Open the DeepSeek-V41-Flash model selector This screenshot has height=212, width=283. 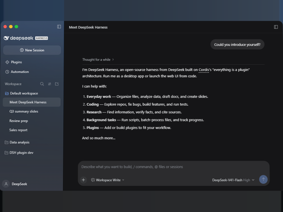coord(233,180)
